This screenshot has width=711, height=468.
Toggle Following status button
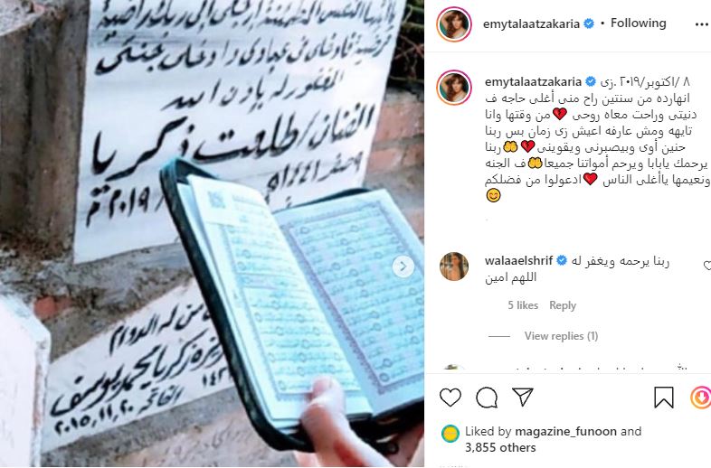tap(638, 23)
